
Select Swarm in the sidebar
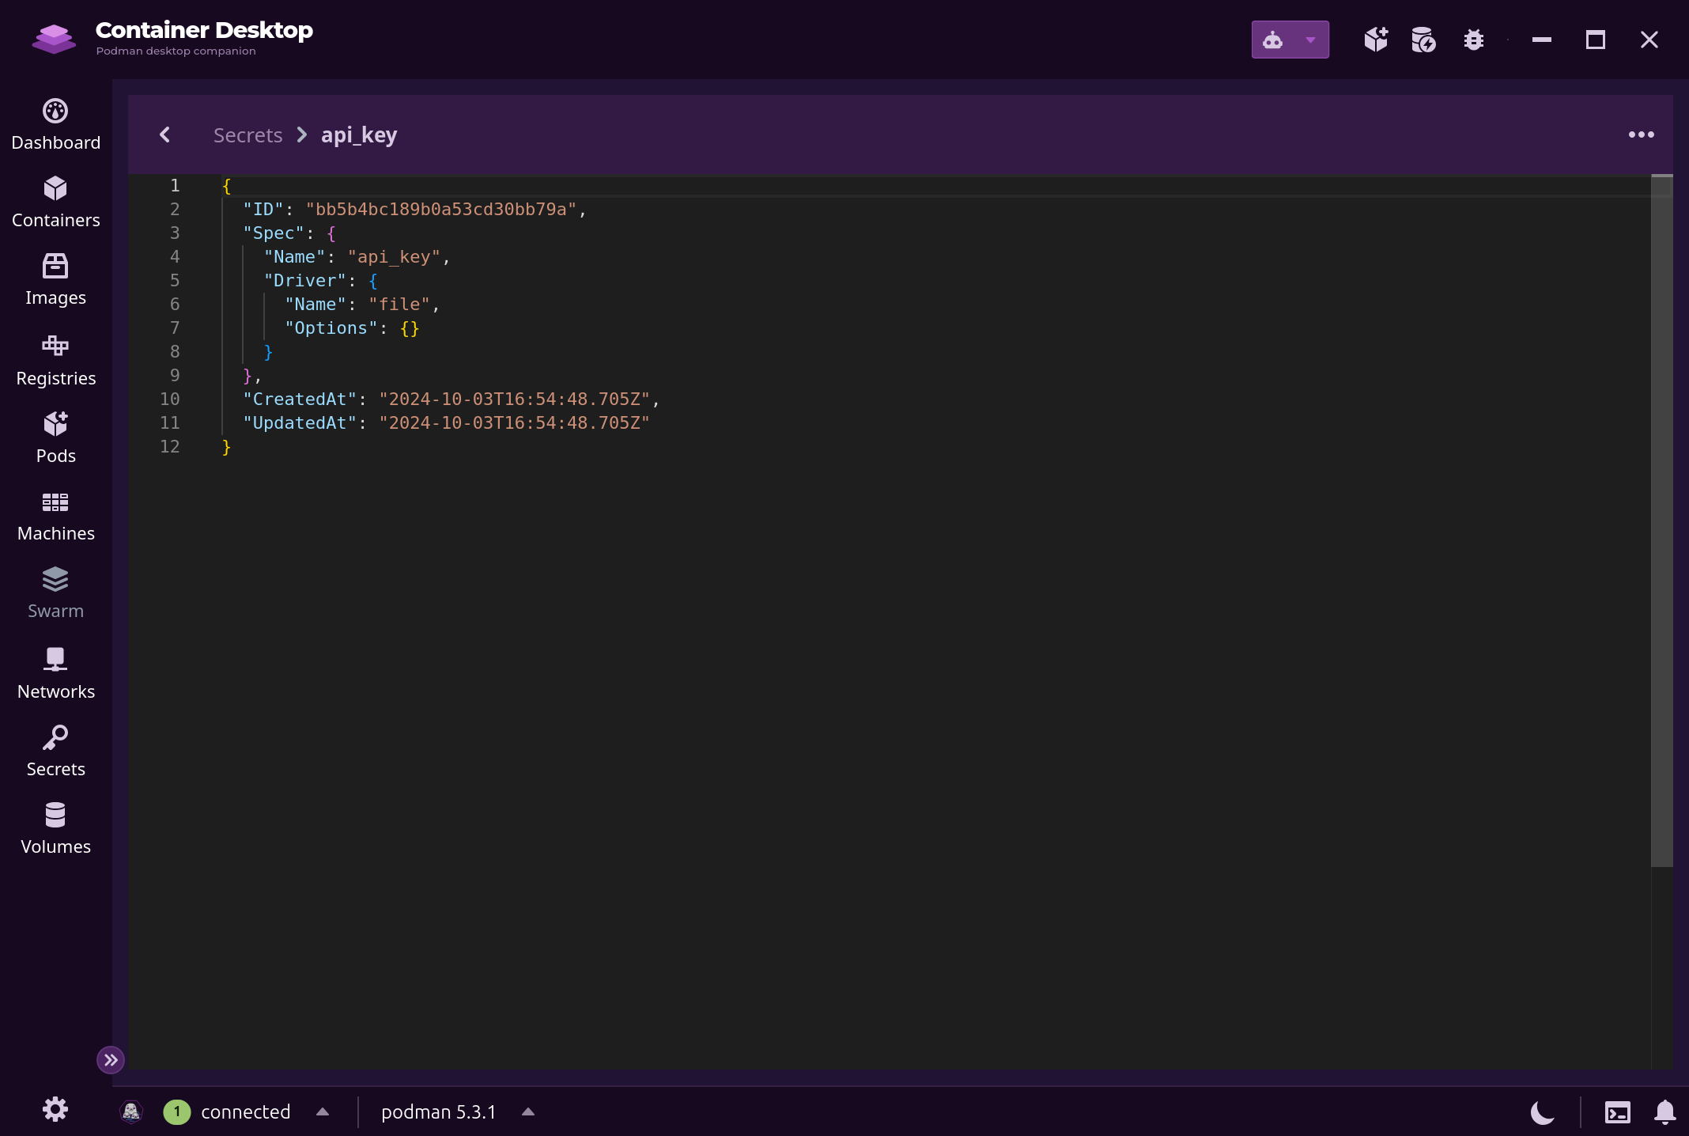pos(55,593)
